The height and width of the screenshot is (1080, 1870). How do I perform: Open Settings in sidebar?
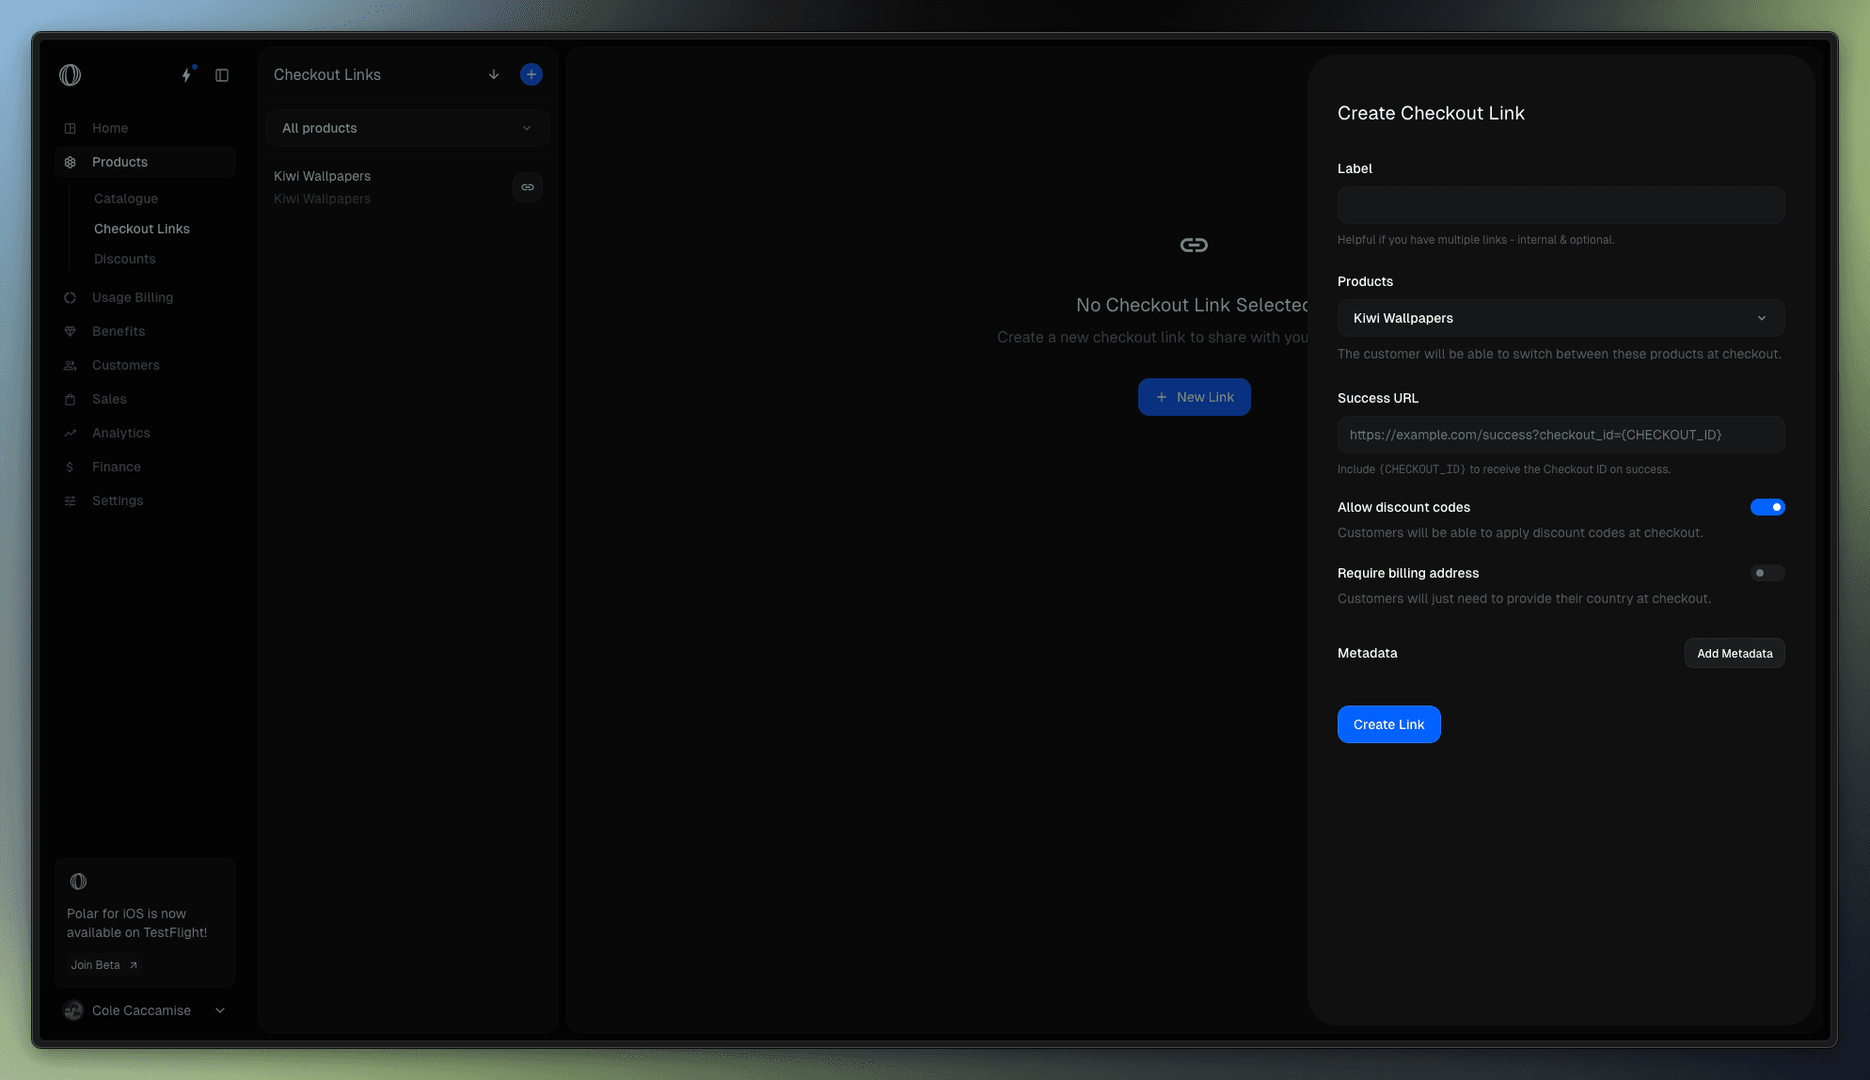click(x=145, y=500)
